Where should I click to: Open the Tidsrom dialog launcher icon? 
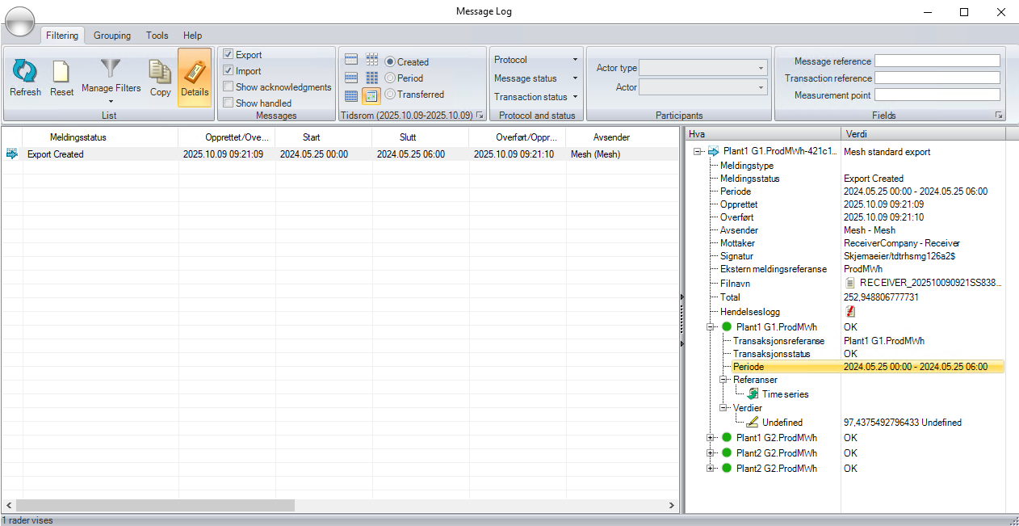tap(480, 116)
